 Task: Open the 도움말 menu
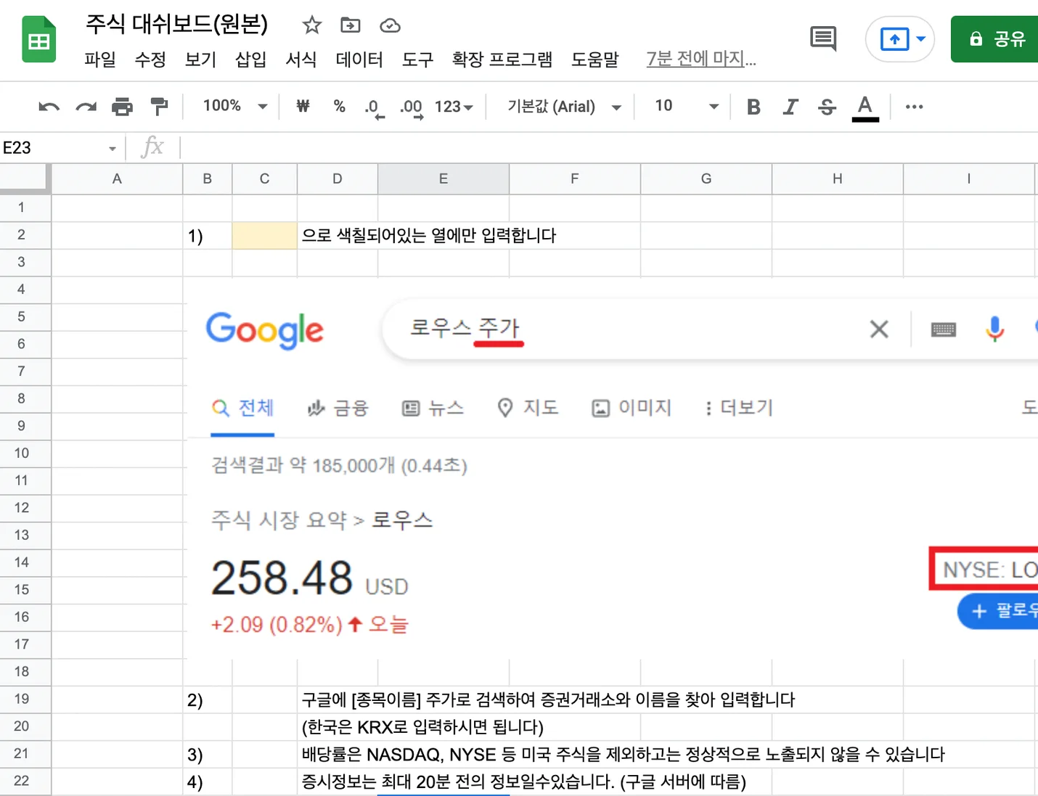coord(594,60)
